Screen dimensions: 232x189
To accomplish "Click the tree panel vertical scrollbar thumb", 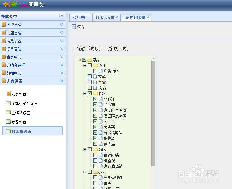I will coord(153,113).
